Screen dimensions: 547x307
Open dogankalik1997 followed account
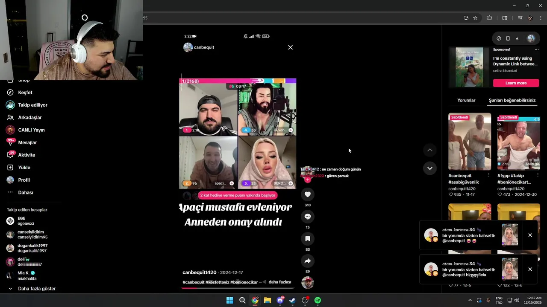pos(27,248)
